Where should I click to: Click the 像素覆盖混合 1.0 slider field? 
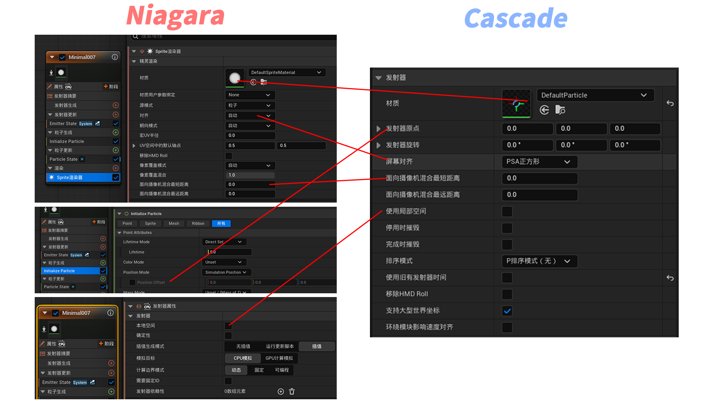[250, 175]
